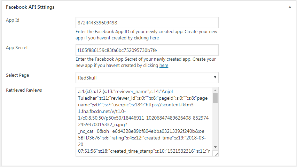Click the Facebook API Stttings panel title
The image size is (297, 167).
point(30,7)
